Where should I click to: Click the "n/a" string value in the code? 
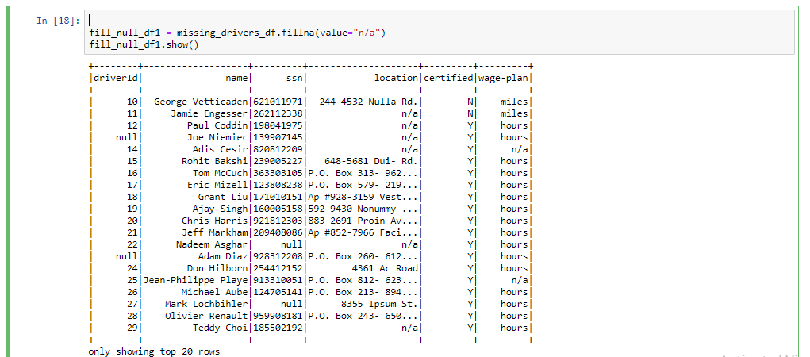point(367,33)
